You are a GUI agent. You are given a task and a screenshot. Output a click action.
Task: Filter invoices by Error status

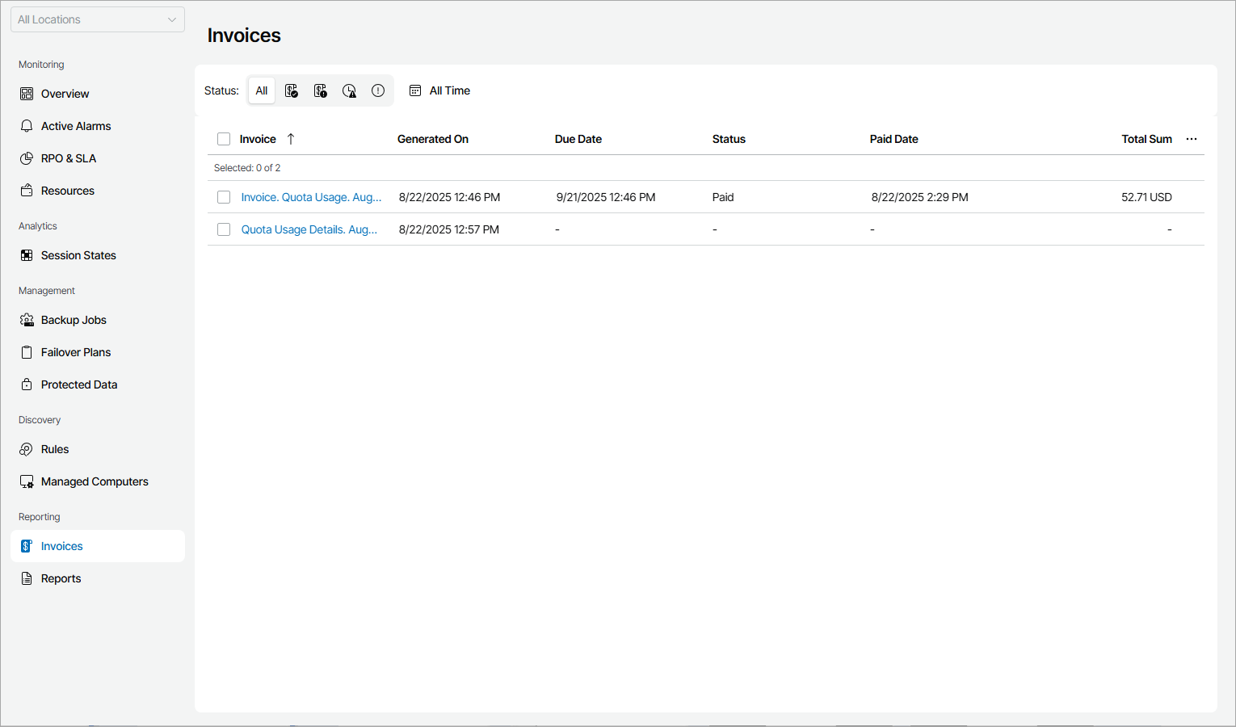tap(377, 90)
